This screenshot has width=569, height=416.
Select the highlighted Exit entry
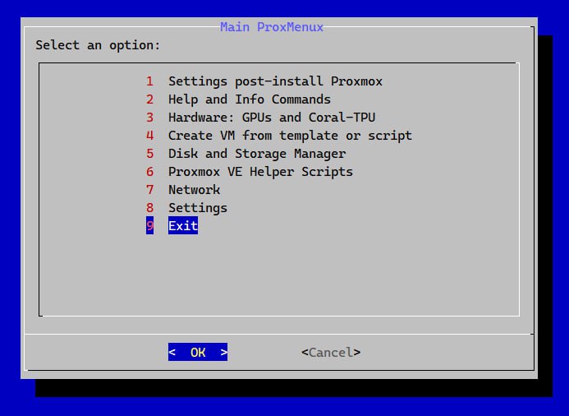point(172,225)
